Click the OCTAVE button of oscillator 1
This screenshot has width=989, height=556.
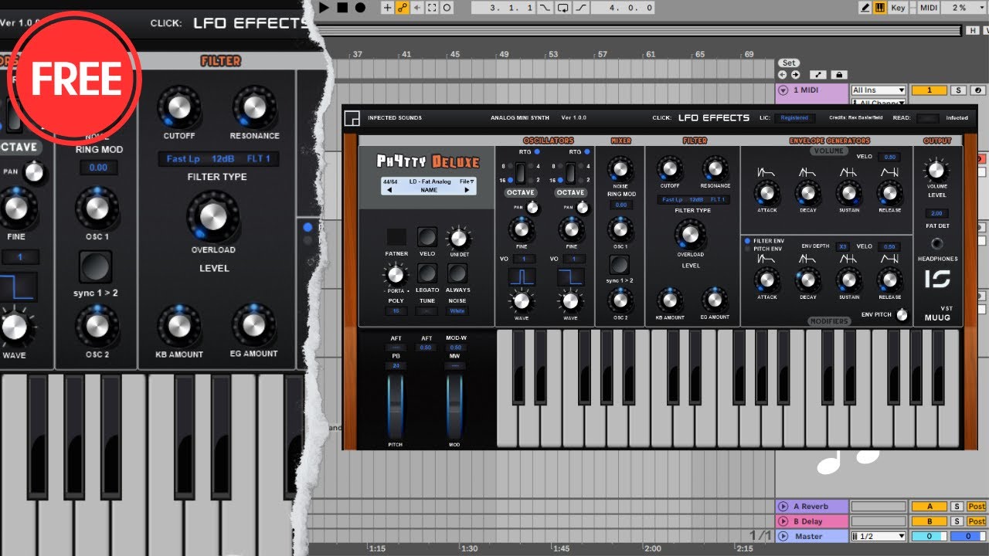tap(522, 192)
